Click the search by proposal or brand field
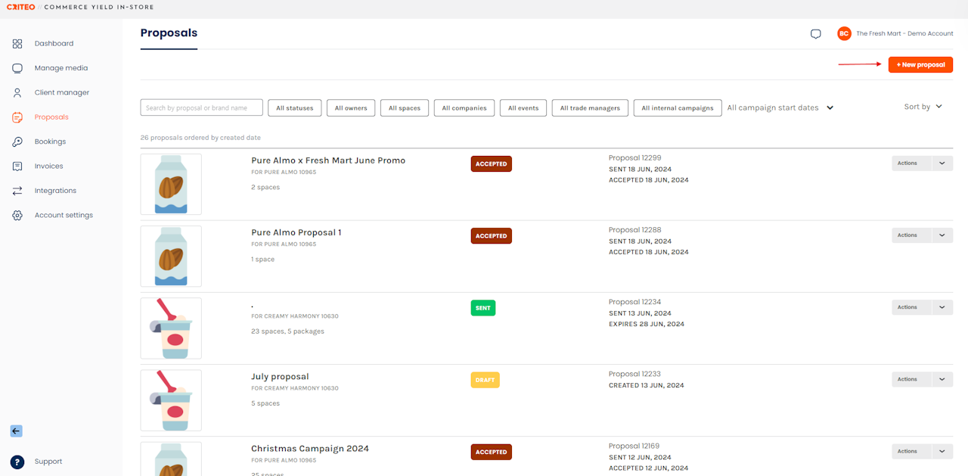Image resolution: width=968 pixels, height=476 pixels. [x=202, y=107]
